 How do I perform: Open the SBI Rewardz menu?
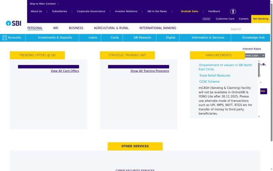[142, 38]
